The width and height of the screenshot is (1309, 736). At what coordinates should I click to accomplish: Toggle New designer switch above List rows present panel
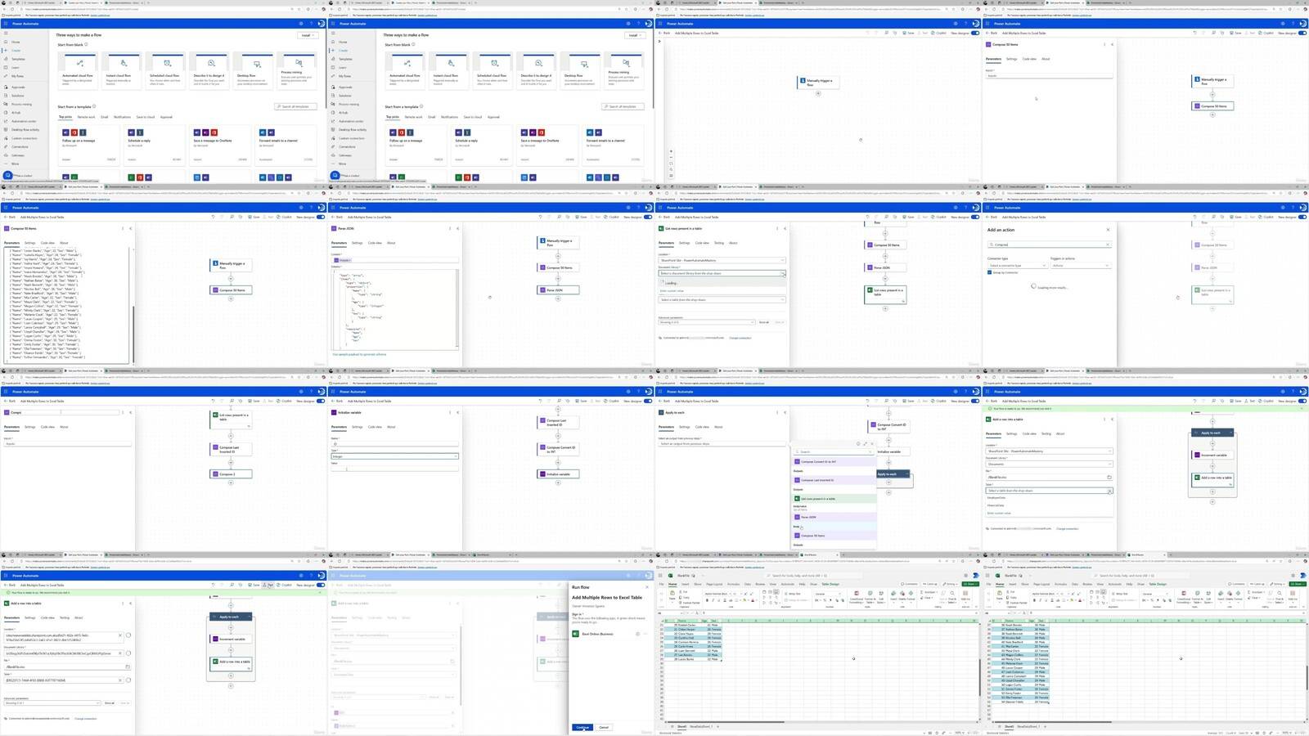975,217
